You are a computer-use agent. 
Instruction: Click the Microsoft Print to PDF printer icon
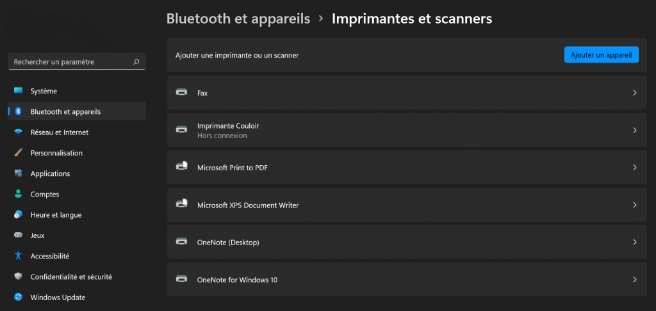(x=181, y=167)
